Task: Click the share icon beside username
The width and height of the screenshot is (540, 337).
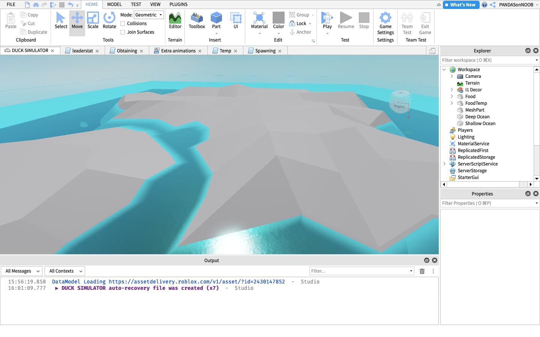Action: pos(493,5)
